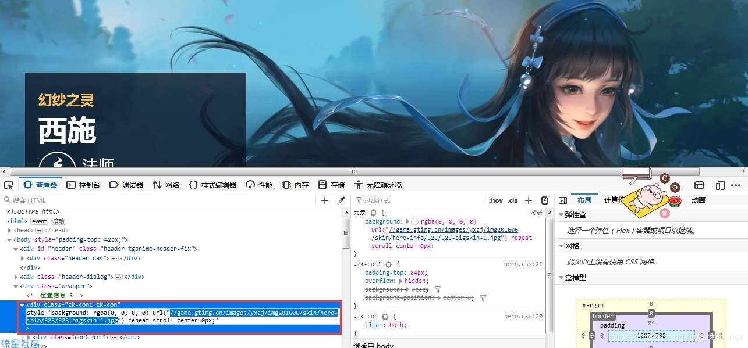Image resolution: width=748 pixels, height=348 pixels.
Task: Open the 无障碍环境 accessibility tab
Action: coord(378,185)
